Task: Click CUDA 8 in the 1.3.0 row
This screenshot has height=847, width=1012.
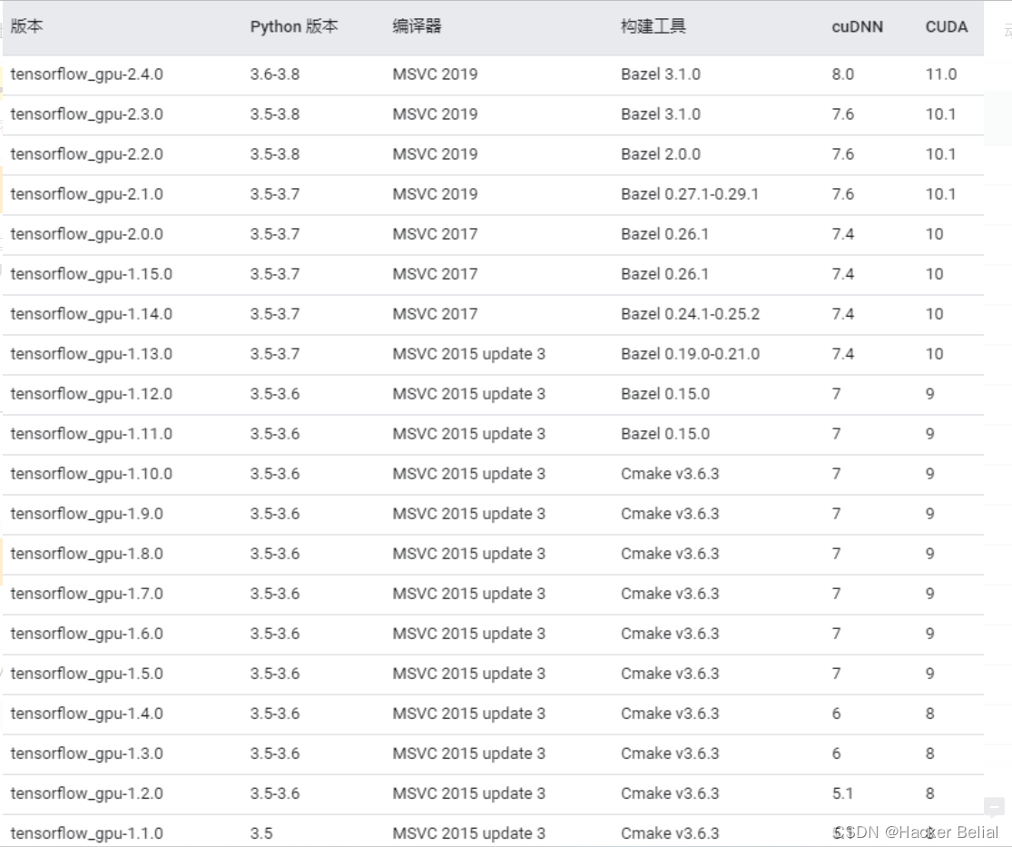Action: tap(930, 754)
